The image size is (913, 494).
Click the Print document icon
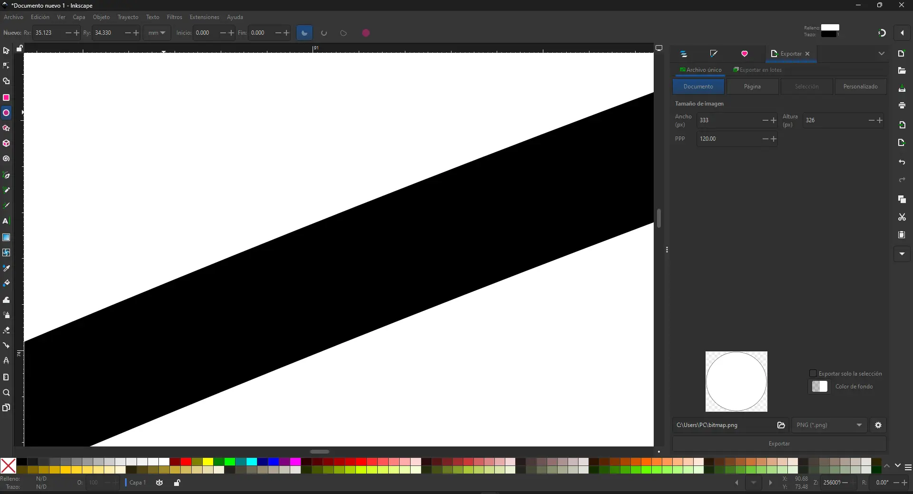[902, 106]
